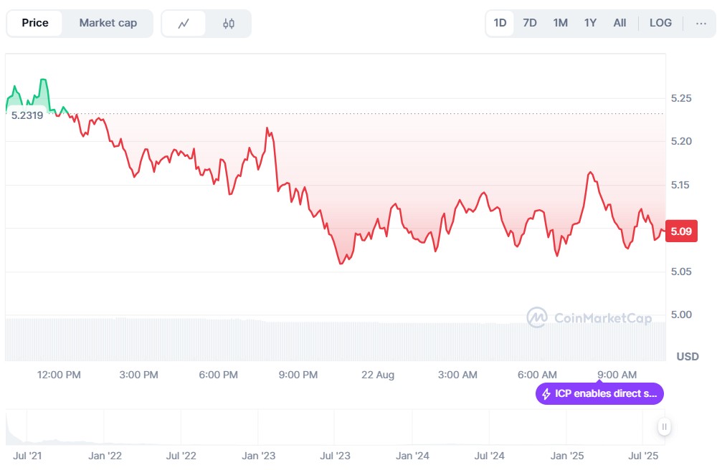
Task: Choose the 1Y time range
Action: (x=590, y=23)
